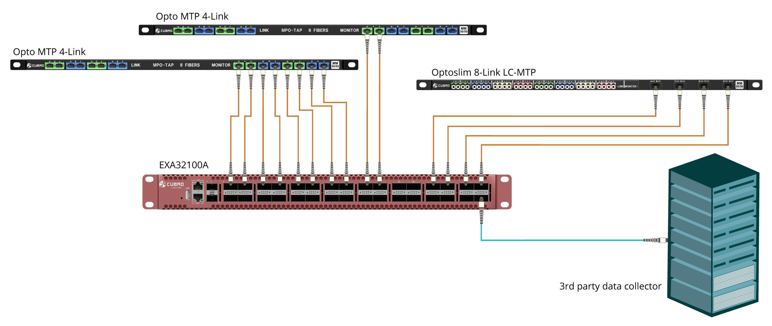Click the EWE FWE MTP port on Optoslim
Viewport: 772px width, 326px height.
point(703,86)
